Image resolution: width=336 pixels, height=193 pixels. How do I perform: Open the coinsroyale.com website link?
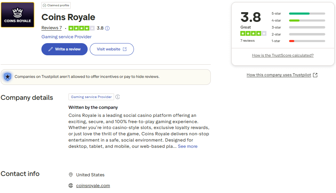93,186
